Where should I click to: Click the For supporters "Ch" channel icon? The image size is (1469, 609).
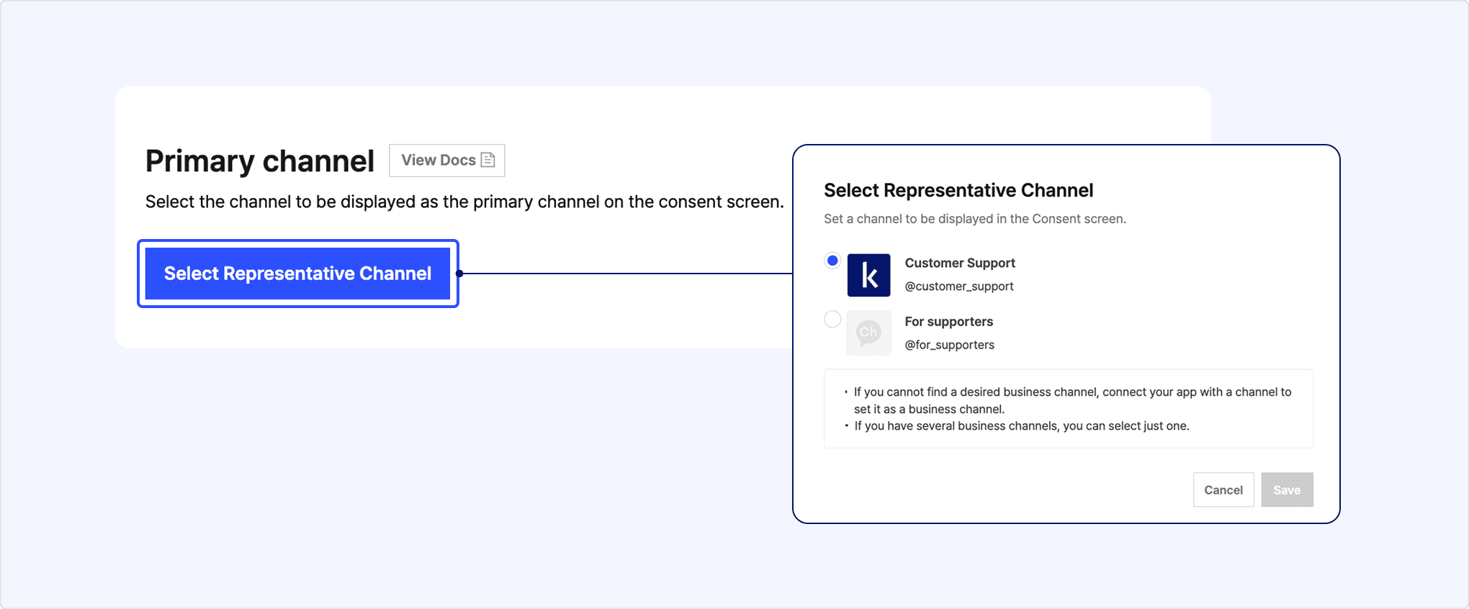click(868, 333)
